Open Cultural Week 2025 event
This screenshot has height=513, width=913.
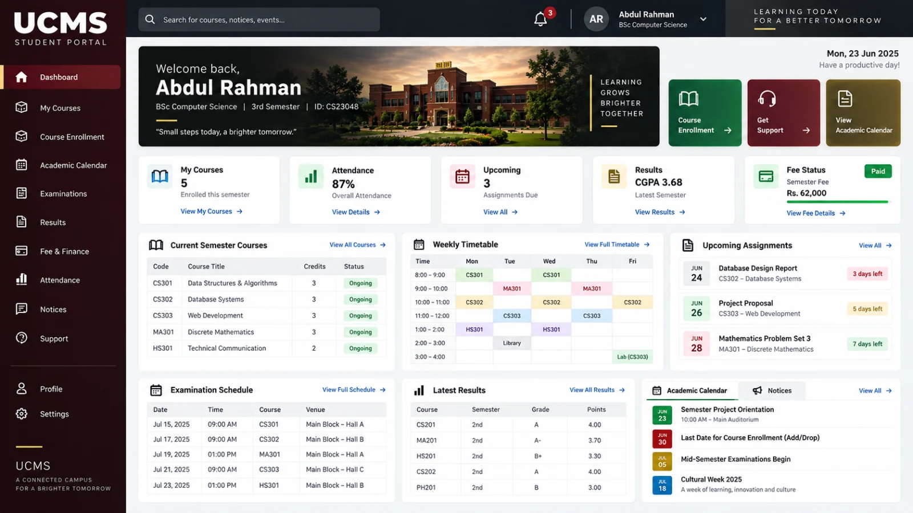pyautogui.click(x=771, y=484)
